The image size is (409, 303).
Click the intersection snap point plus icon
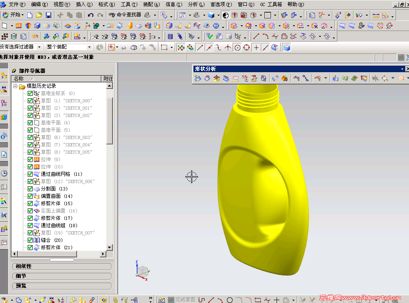click(x=256, y=48)
